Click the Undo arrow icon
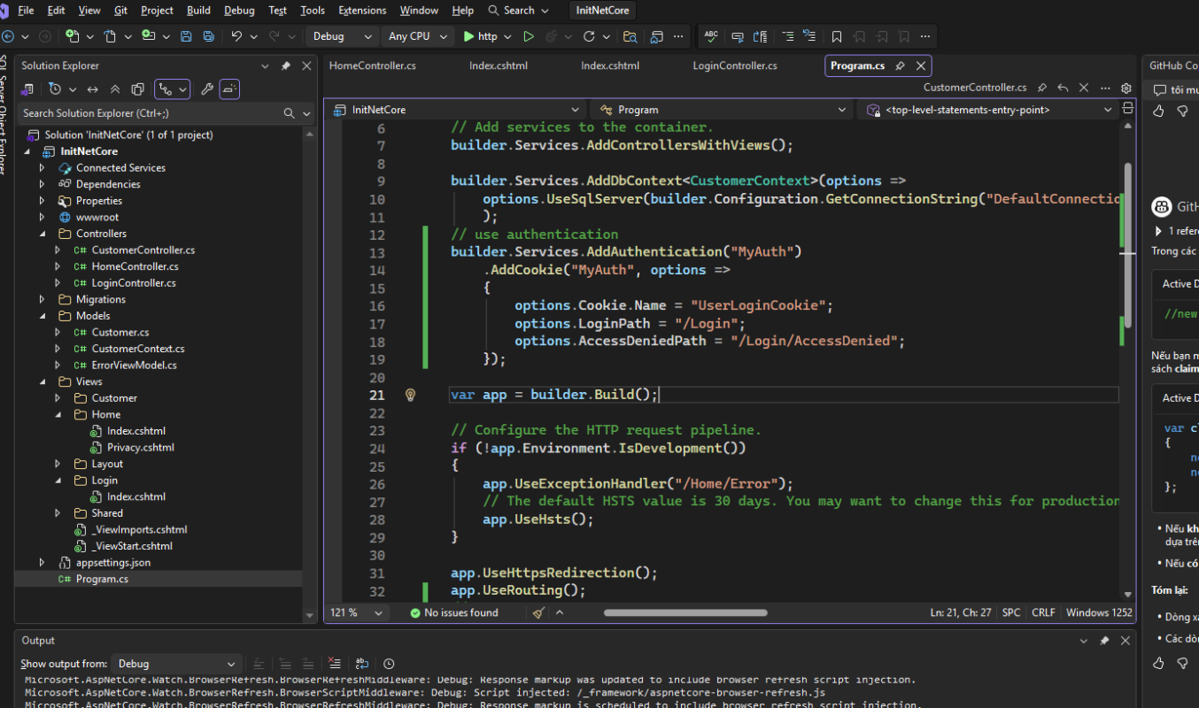This screenshot has width=1199, height=708. pos(236,36)
